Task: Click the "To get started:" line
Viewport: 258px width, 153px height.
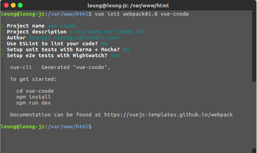Action: pos(33,79)
